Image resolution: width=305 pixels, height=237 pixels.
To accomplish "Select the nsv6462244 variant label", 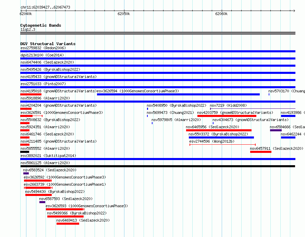I will [x=293, y=134].
